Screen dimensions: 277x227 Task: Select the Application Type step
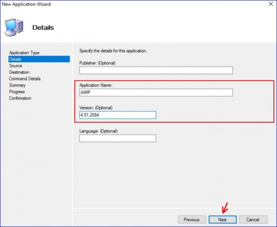[24, 53]
